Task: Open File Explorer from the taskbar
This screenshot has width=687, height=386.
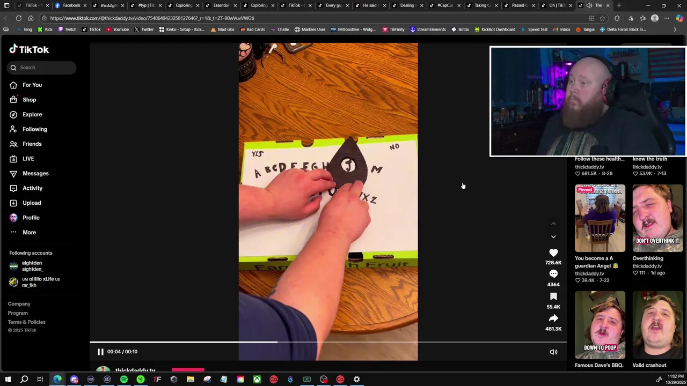Action: (191, 380)
